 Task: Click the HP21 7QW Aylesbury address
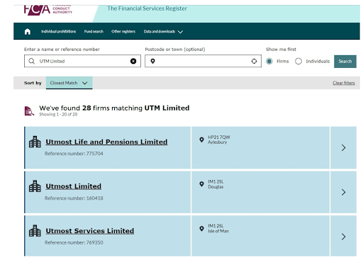click(x=219, y=140)
